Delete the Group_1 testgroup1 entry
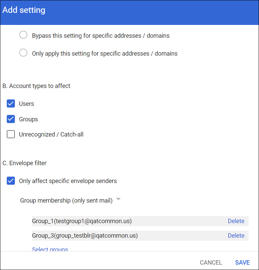This screenshot has height=270, width=259. click(236, 221)
